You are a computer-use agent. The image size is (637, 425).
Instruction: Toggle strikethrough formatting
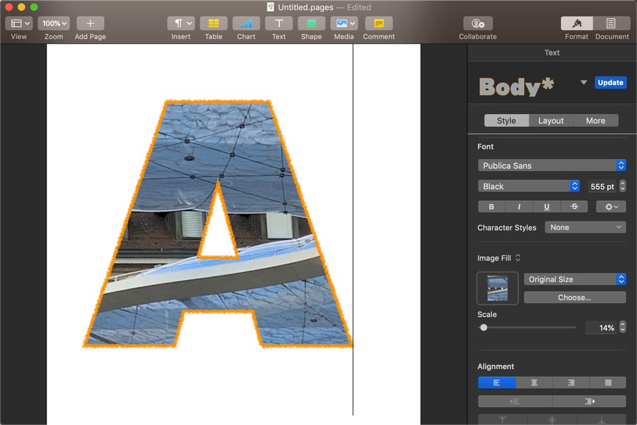[x=574, y=207]
